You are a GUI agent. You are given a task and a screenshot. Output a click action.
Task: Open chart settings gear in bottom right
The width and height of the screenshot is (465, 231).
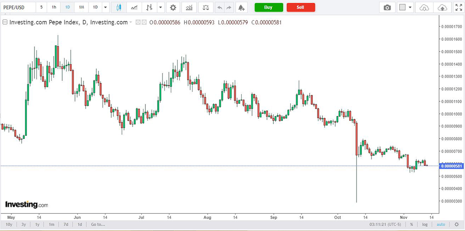tap(456, 224)
